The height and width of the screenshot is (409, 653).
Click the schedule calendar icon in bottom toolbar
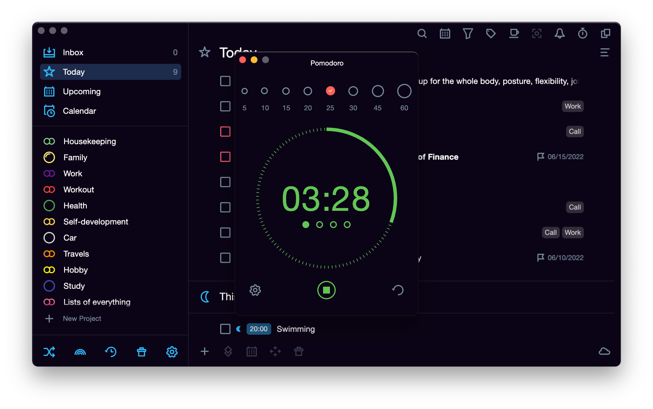click(252, 351)
